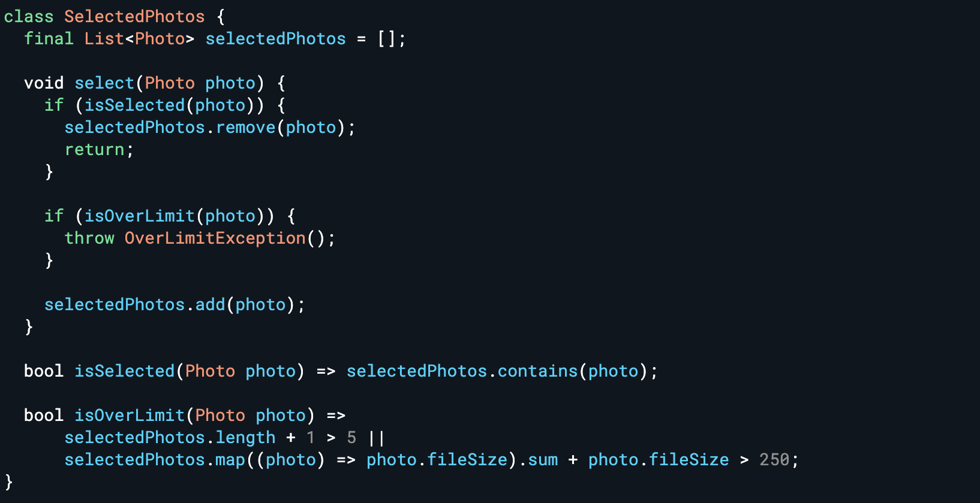
Task: Click the 'return' keyword
Action: pos(94,150)
